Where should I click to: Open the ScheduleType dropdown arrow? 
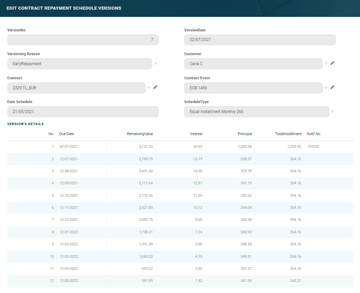click(x=332, y=111)
